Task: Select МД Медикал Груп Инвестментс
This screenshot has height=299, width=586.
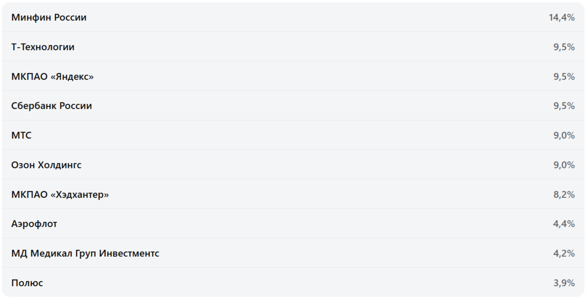Action: click(85, 253)
